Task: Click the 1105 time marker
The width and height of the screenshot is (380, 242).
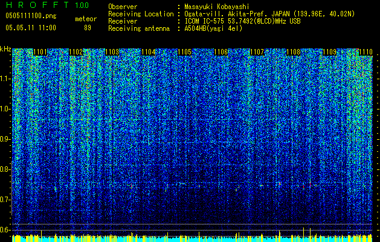Action: tap(185, 52)
